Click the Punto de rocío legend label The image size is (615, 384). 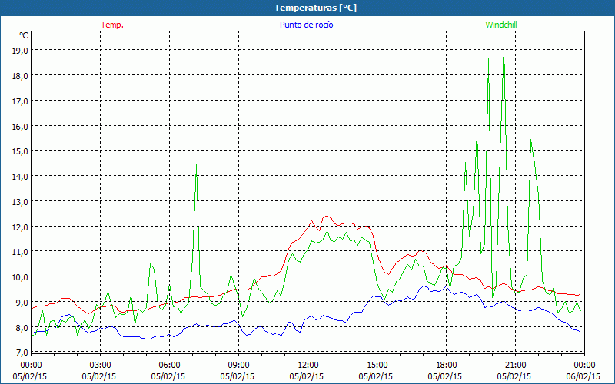[306, 25]
